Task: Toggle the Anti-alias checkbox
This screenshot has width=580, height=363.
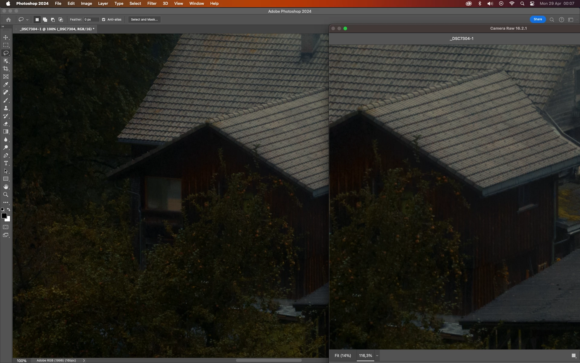Action: coord(104,19)
